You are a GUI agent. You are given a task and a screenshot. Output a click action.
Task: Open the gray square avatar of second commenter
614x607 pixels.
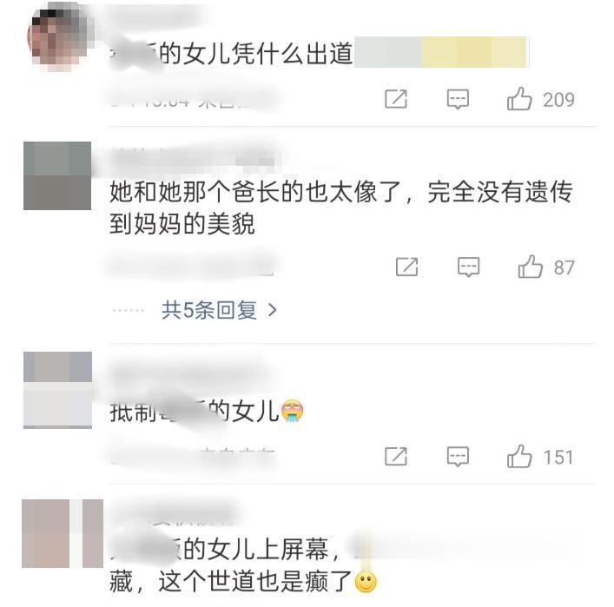tap(57, 175)
